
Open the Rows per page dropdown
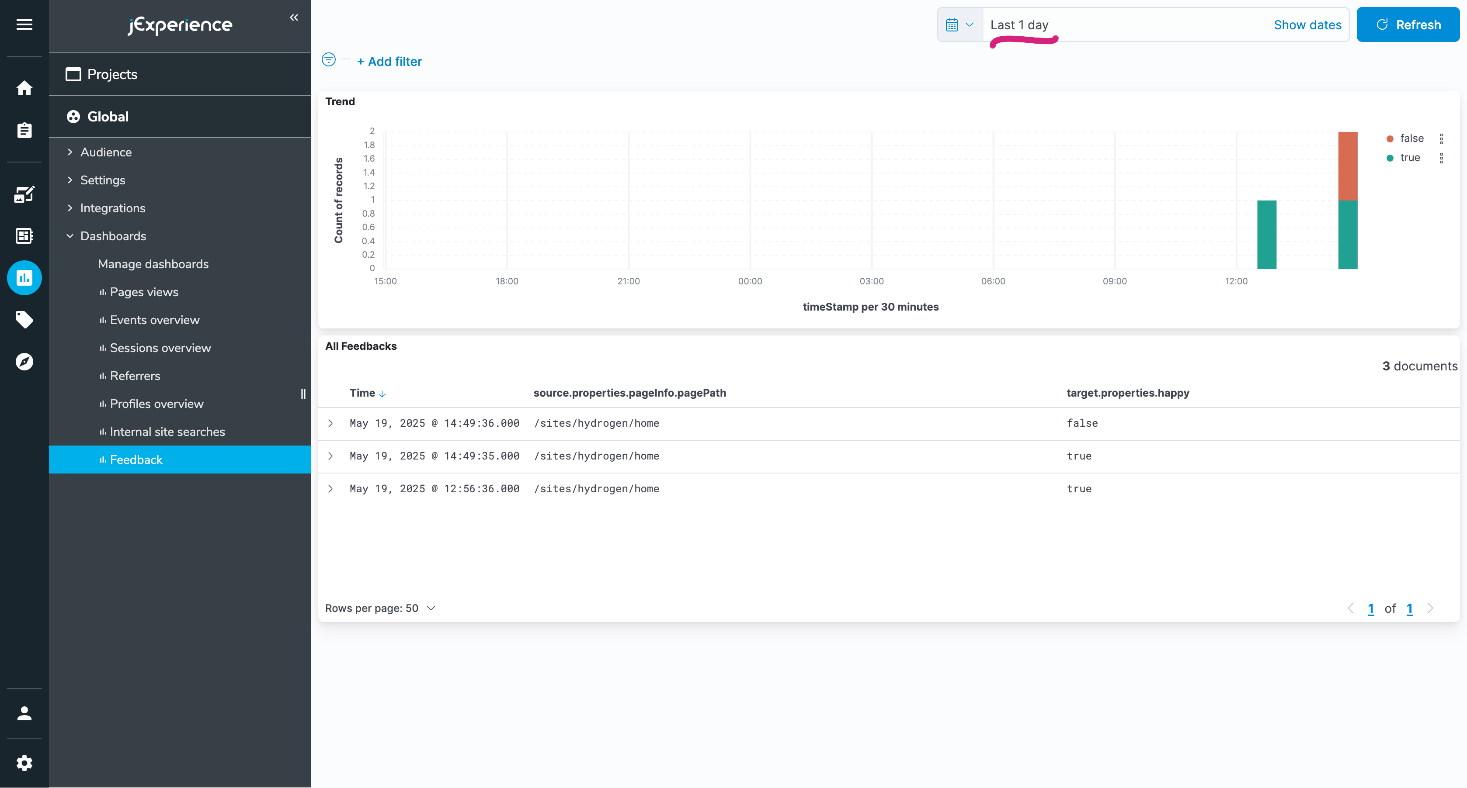380,608
